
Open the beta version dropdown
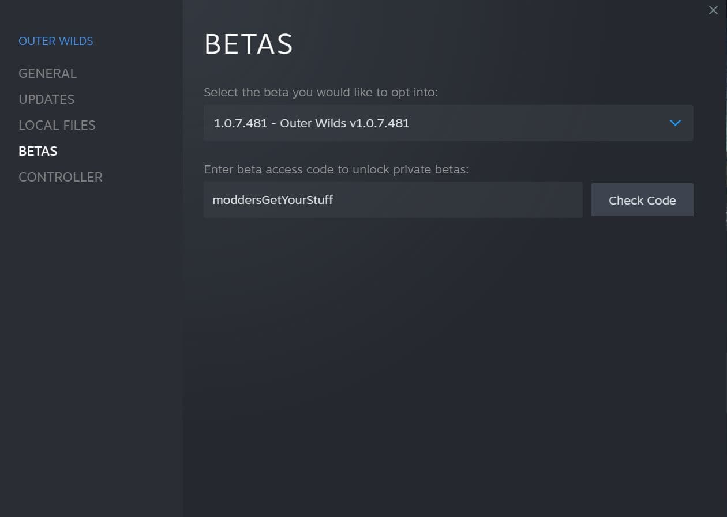pyautogui.click(x=448, y=123)
